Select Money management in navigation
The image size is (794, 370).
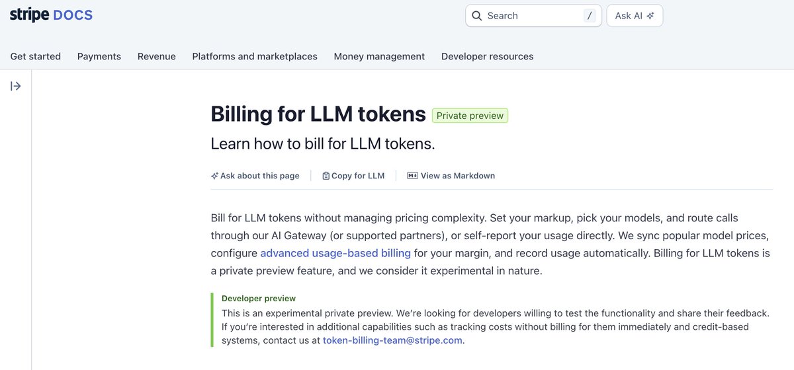(379, 56)
